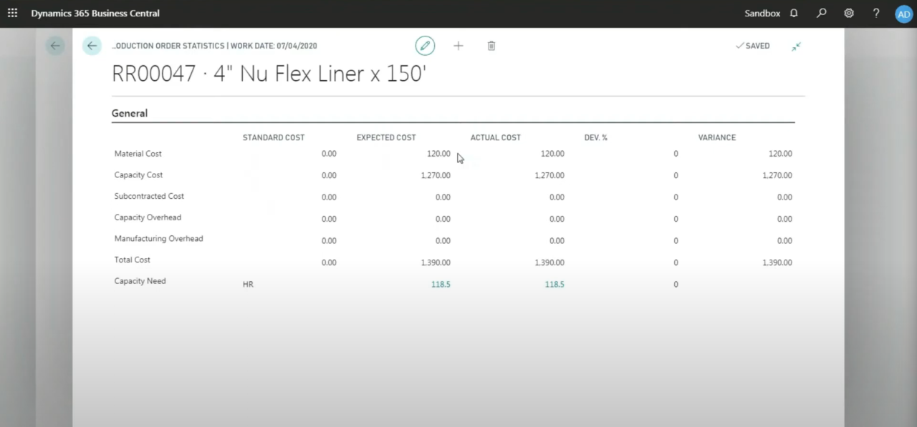Image resolution: width=917 pixels, height=427 pixels.
Task: Click the Saved status indicator
Action: pyautogui.click(x=752, y=46)
